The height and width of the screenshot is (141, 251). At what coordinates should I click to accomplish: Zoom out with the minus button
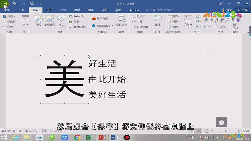212,131
